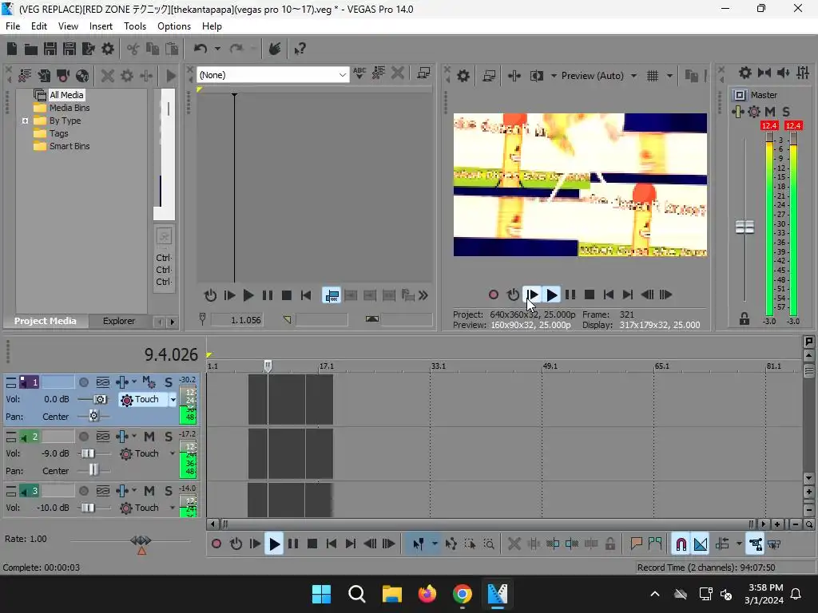
Task: Open the Edit menu
Action: tap(38, 26)
